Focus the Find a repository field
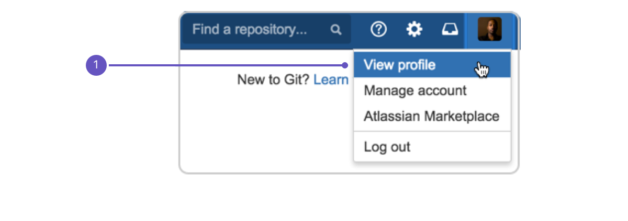Viewport: 628px width, 221px height. tap(266, 29)
